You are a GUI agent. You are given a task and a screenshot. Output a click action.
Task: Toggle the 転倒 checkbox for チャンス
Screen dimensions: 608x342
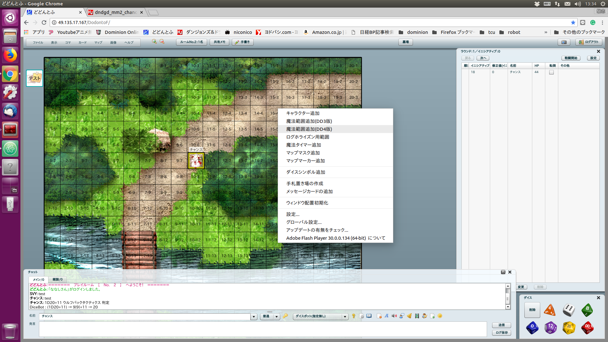(551, 72)
